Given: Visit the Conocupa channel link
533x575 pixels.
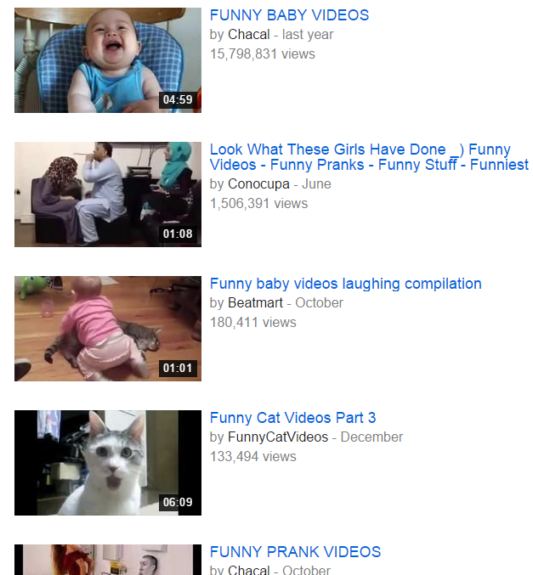Looking at the screenshot, I should coord(258,183).
